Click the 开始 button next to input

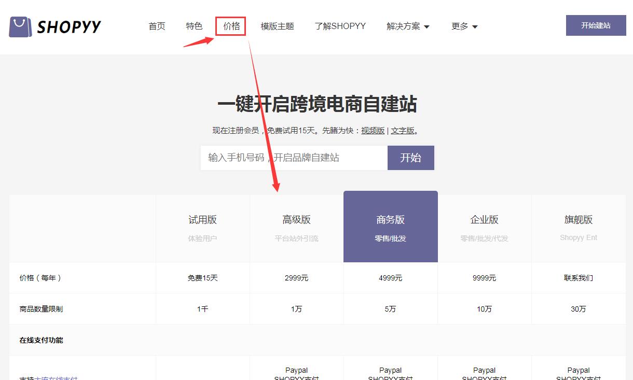pyautogui.click(x=411, y=158)
